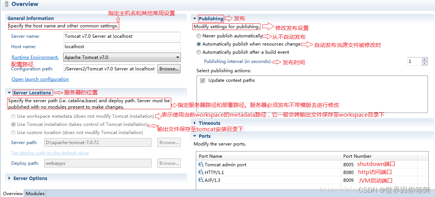Switch to the Modules tab

(35, 194)
